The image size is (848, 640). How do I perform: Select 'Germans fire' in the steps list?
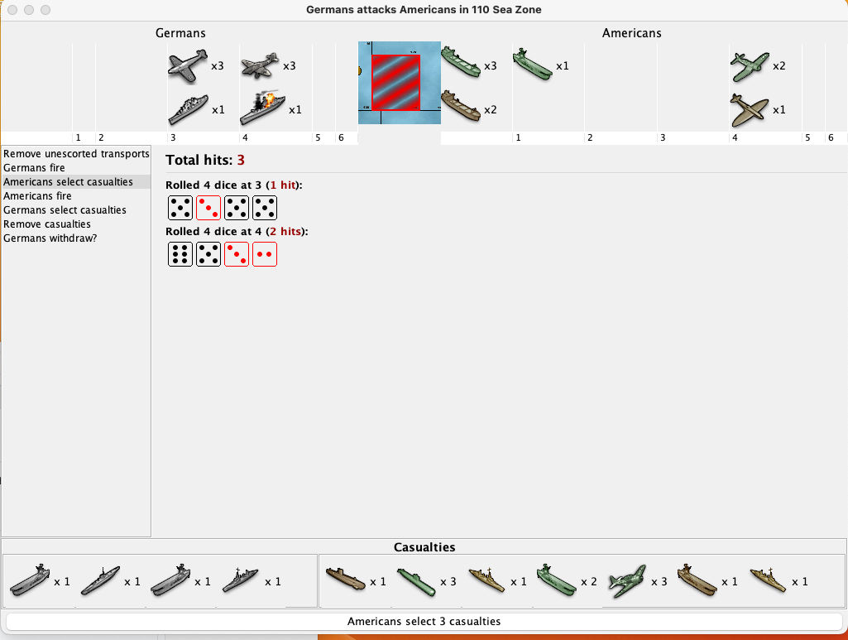point(34,168)
